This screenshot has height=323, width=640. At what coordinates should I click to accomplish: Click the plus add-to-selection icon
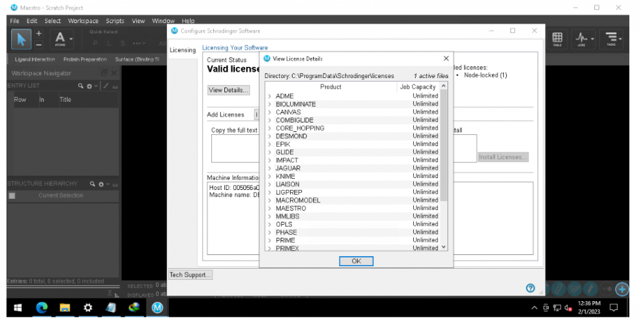[39, 34]
